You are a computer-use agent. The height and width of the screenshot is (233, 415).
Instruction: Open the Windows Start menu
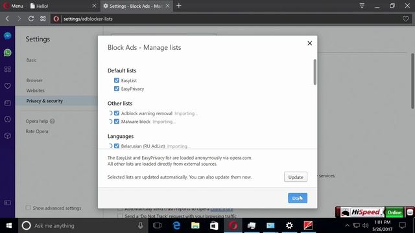click(8, 226)
